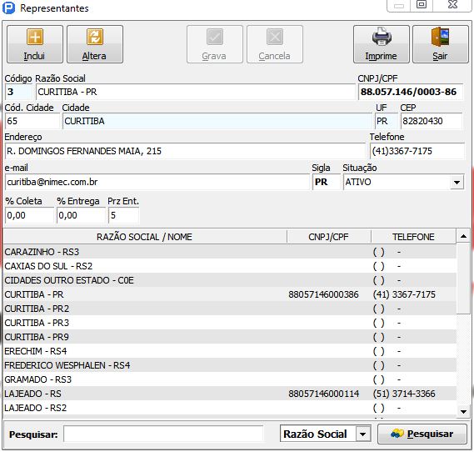Click the Sair exit door button

pyautogui.click(x=441, y=44)
